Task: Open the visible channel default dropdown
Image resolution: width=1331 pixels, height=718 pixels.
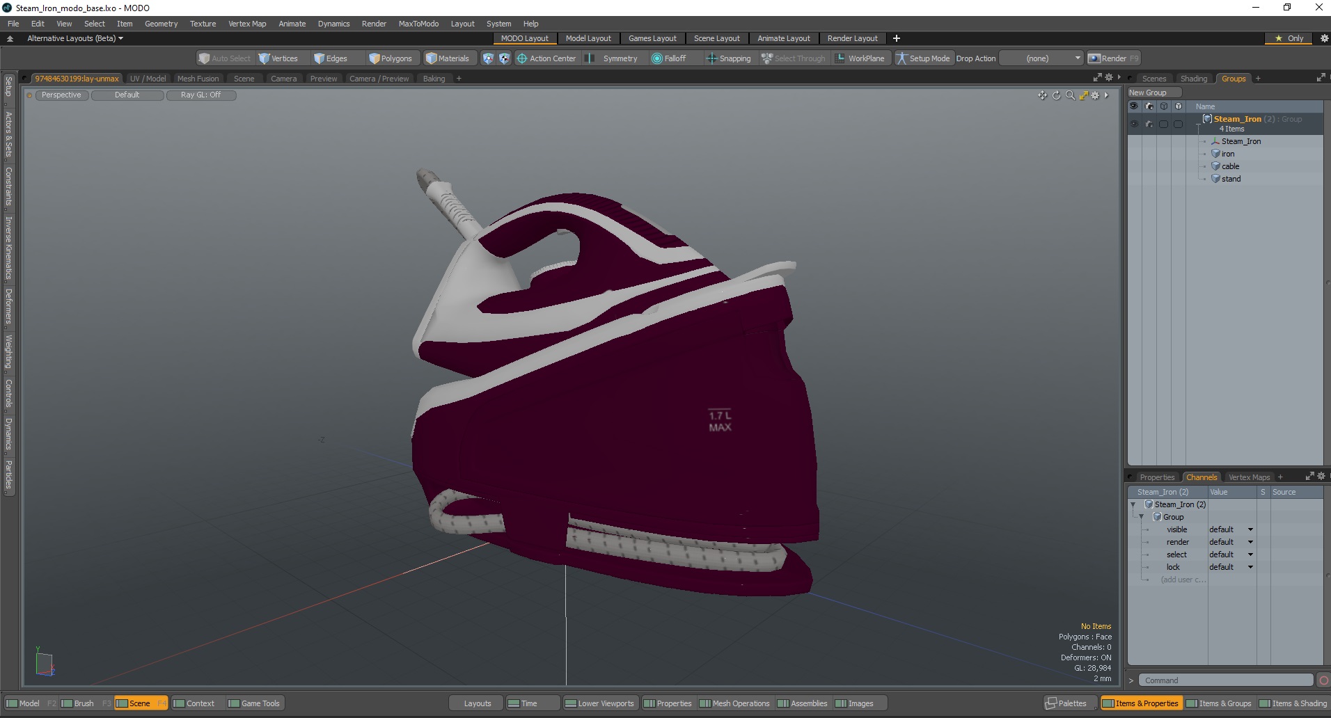Action: pyautogui.click(x=1231, y=529)
